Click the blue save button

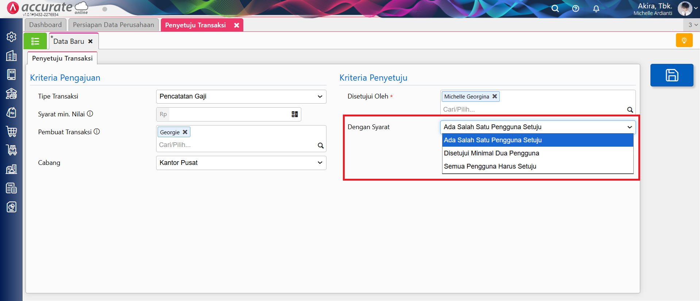(672, 75)
